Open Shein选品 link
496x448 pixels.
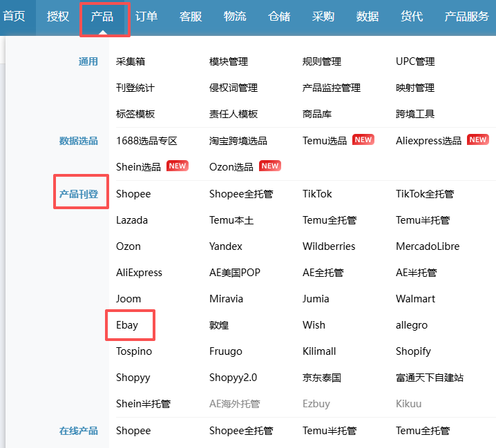pos(138,166)
